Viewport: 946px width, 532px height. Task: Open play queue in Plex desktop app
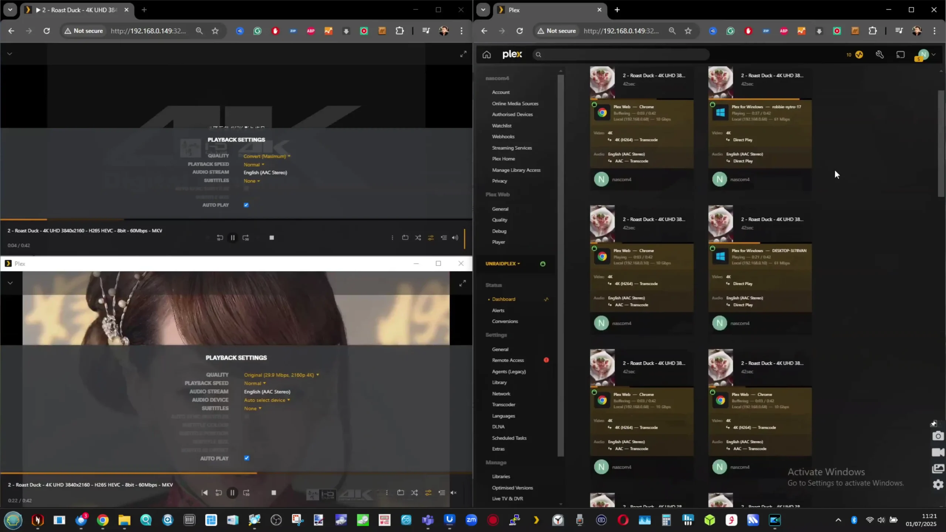click(x=442, y=492)
